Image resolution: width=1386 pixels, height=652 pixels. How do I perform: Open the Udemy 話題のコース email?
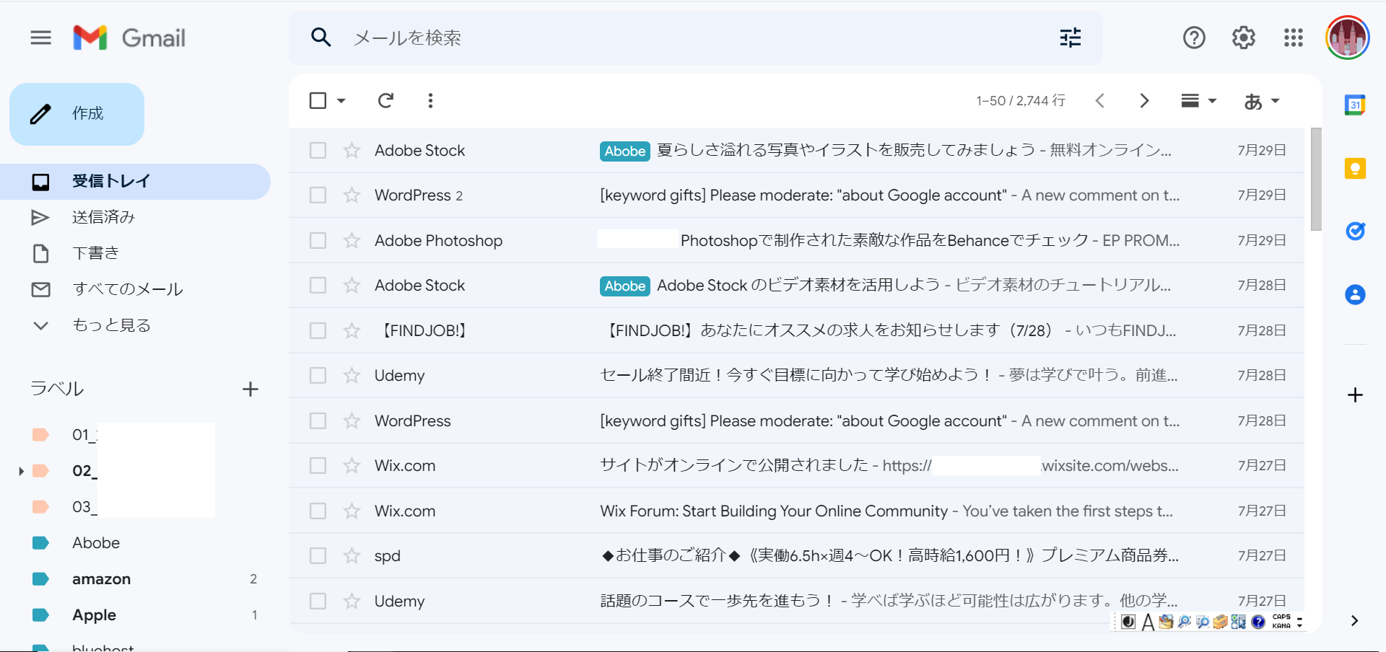796,601
